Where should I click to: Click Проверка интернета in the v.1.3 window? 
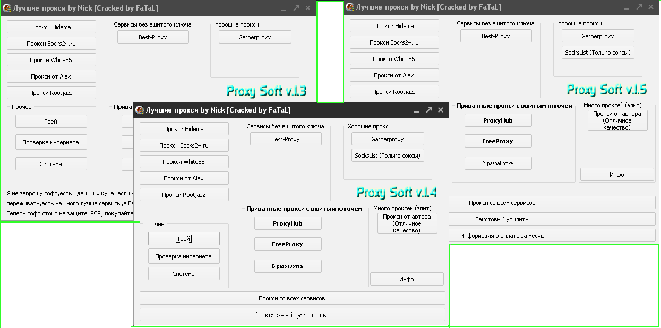pos(51,142)
